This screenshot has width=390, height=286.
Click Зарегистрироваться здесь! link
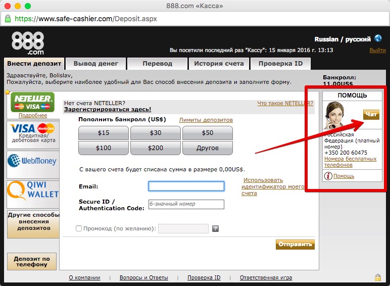coord(108,110)
